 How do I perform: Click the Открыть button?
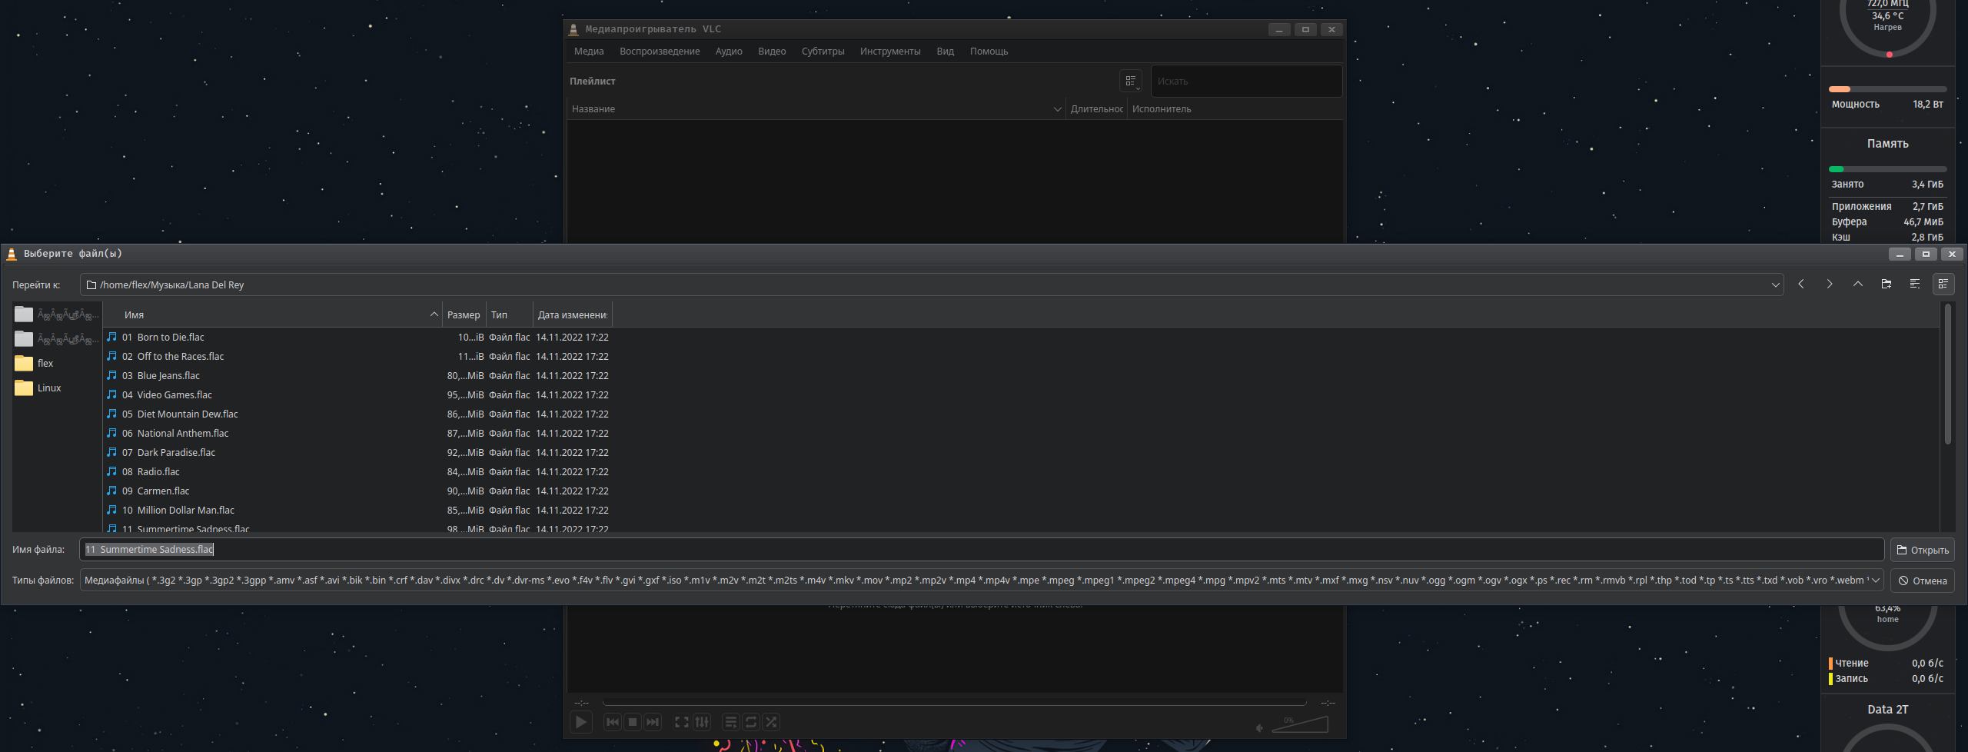pyautogui.click(x=1923, y=550)
